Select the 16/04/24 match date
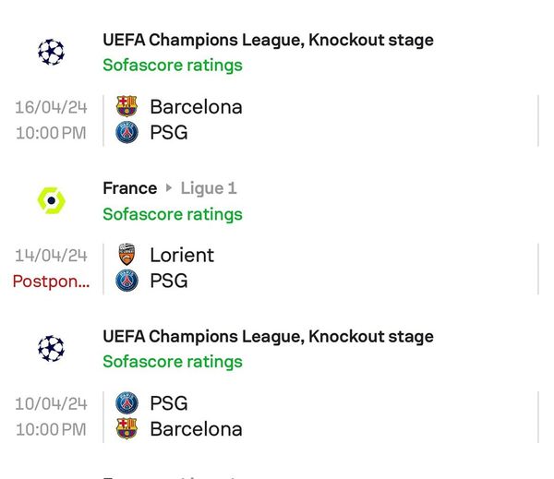Screen dimensions: 554x479 point(51,107)
